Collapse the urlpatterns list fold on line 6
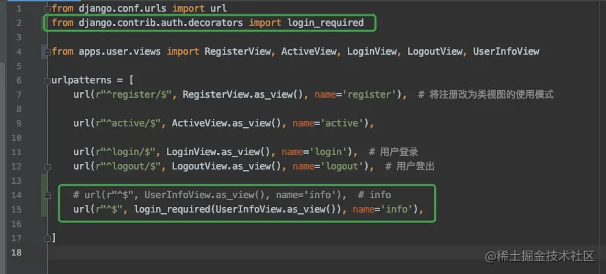Screen dimensions: 606x274 (47, 81)
